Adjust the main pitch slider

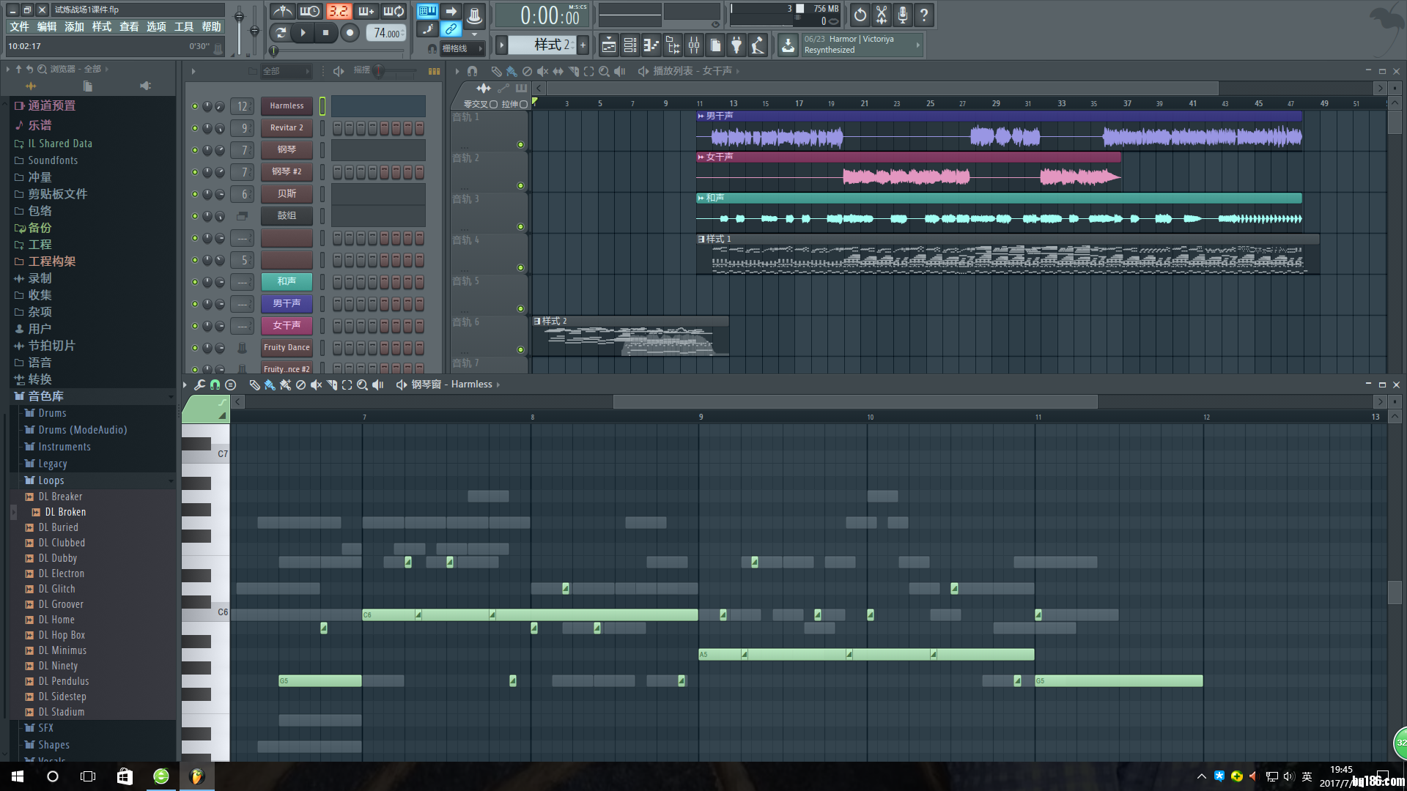pos(254,29)
